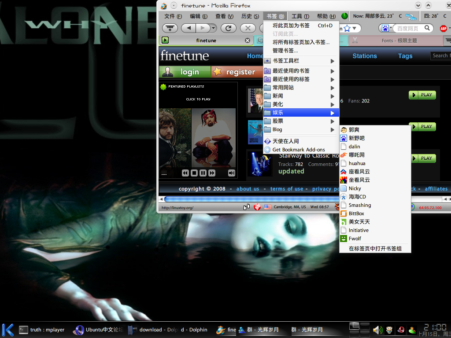The width and height of the screenshot is (451, 338).
Task: Open the 帮助 (H) menu
Action: pos(326,16)
